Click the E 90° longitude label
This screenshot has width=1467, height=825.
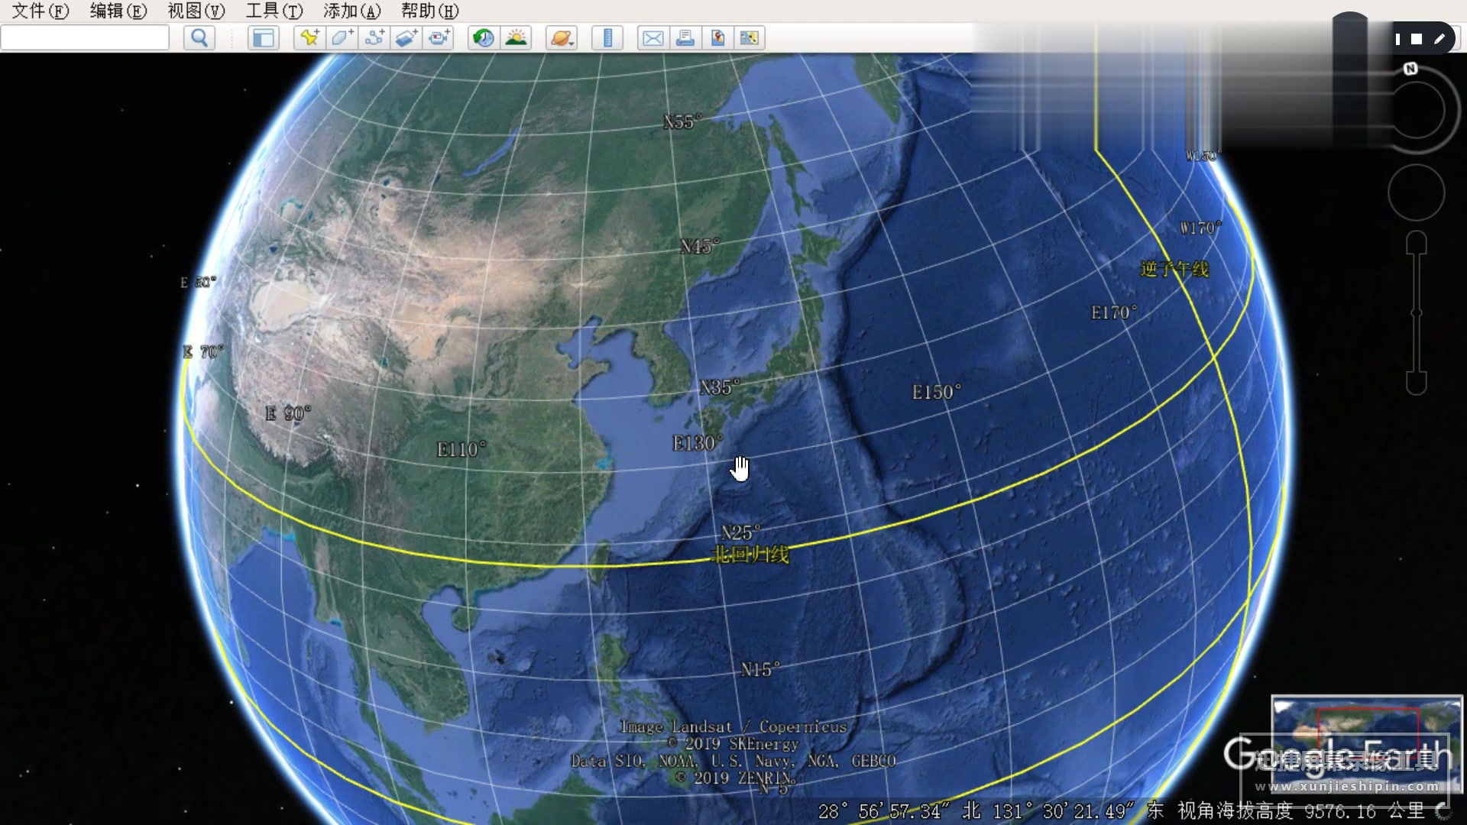[288, 413]
